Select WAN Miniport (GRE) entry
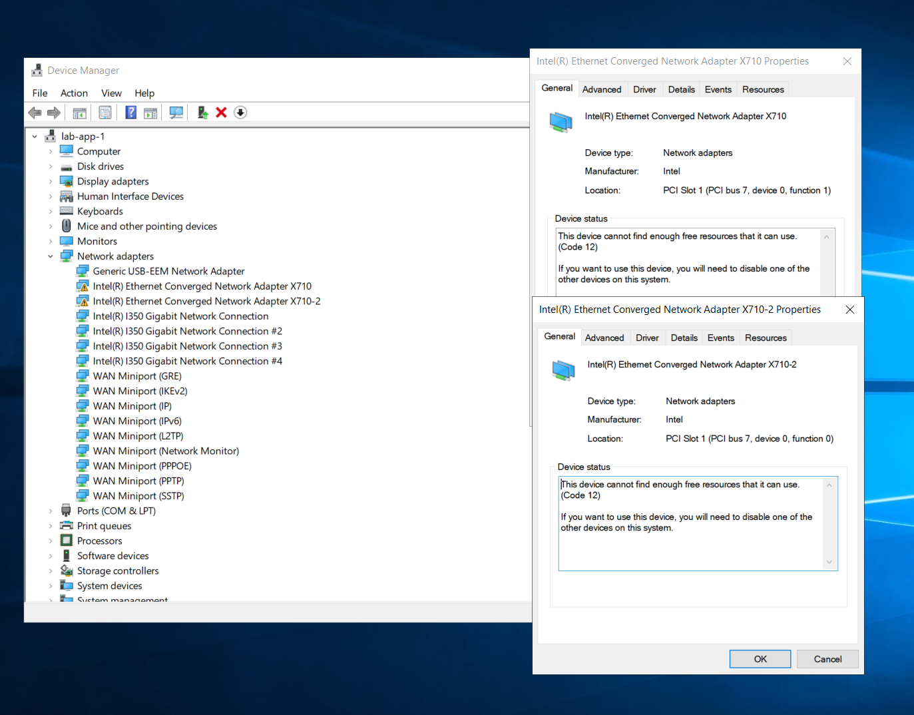914x715 pixels. 137,376
